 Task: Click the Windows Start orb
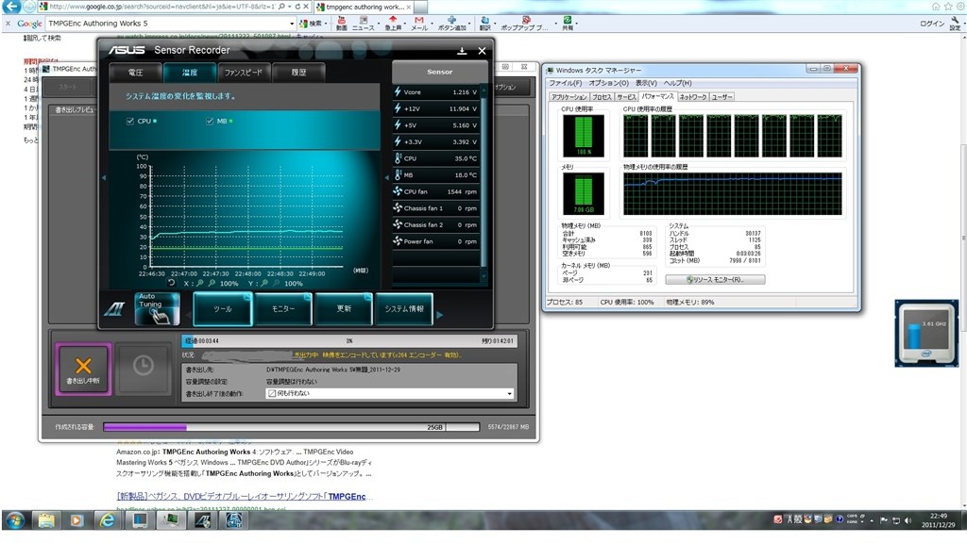pos(15,520)
